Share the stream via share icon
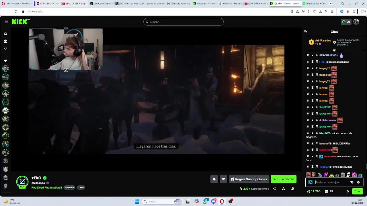Image resolution: width=367 pixels, height=206 pixels. [274, 189]
